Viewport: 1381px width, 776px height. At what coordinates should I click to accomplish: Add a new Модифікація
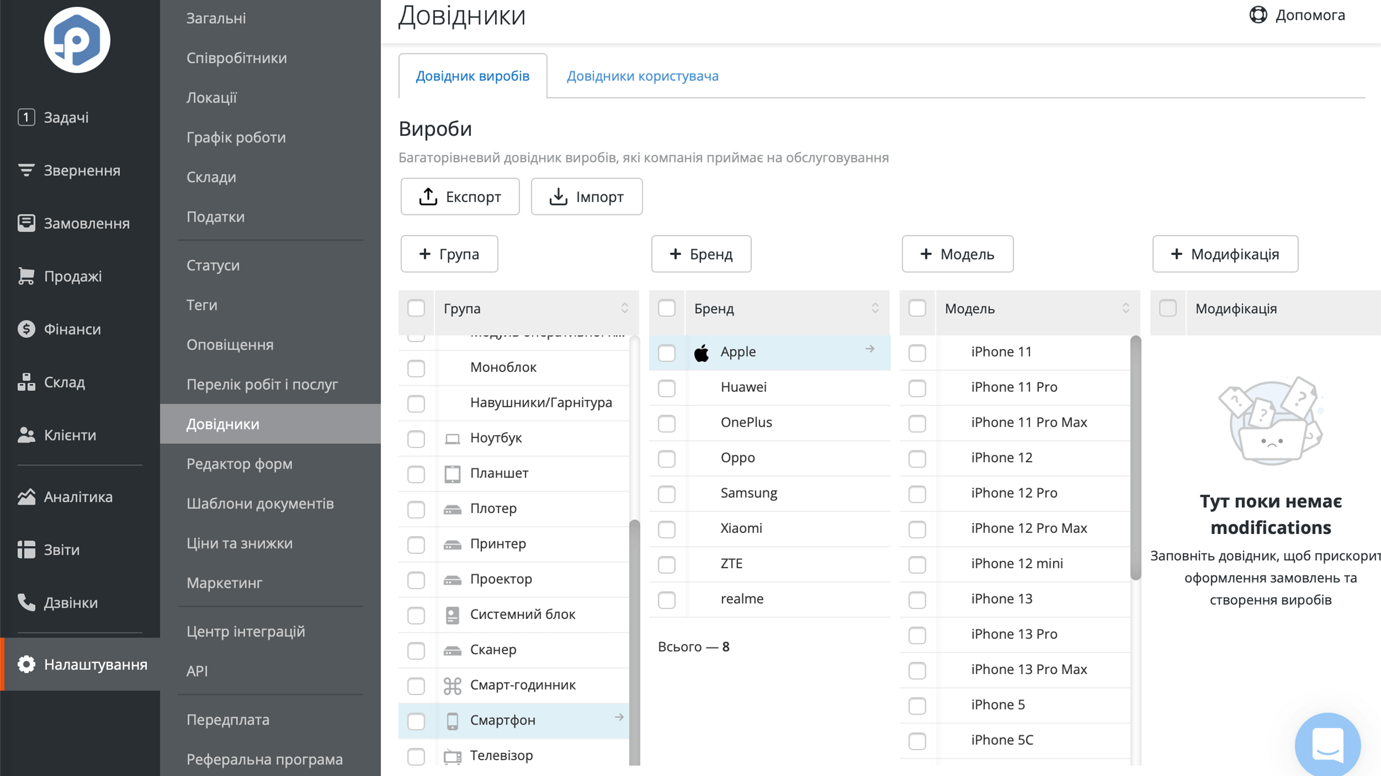(x=1226, y=254)
